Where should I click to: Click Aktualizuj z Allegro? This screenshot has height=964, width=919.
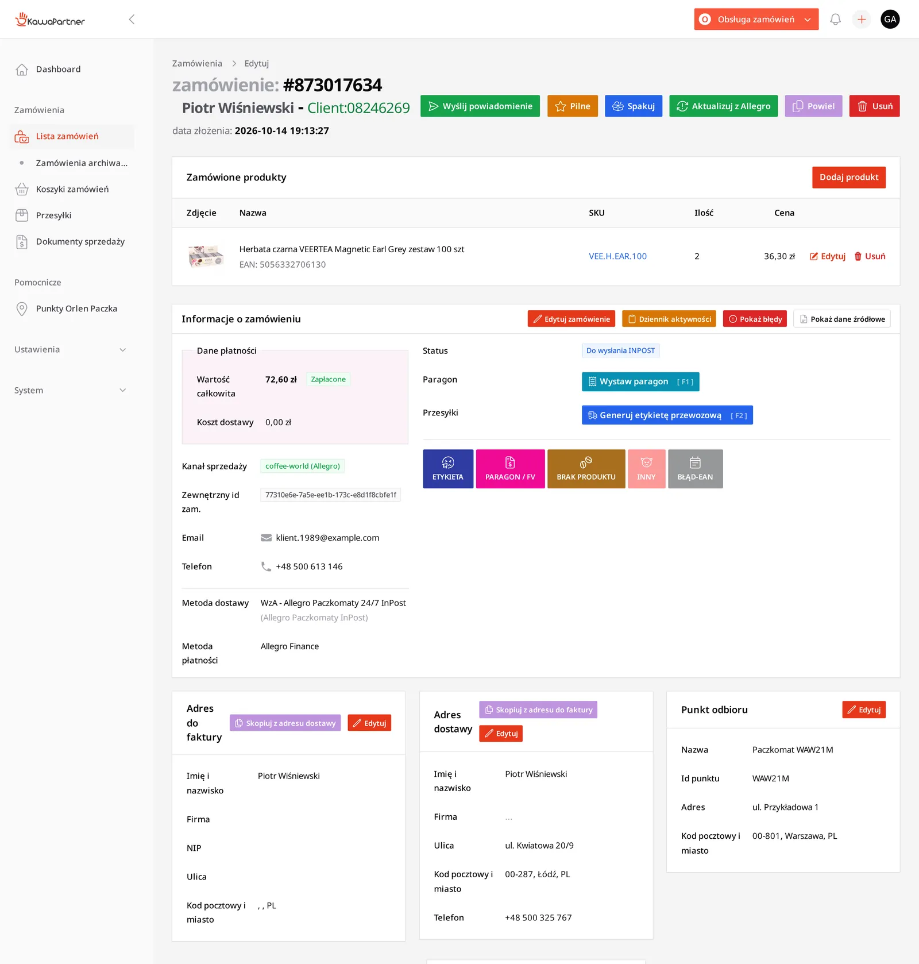pyautogui.click(x=724, y=106)
